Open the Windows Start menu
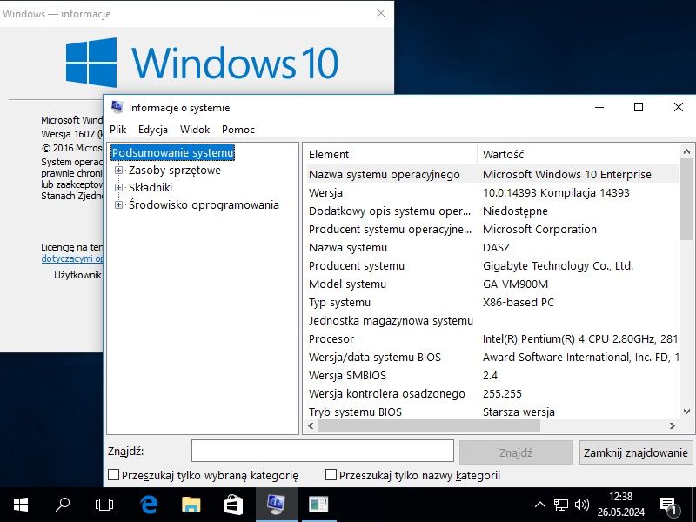Viewport: 696px width, 522px height. click(x=21, y=505)
